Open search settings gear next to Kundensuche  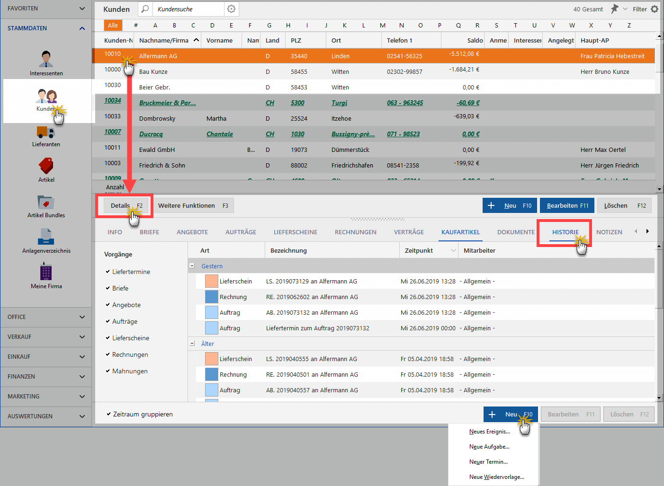click(231, 9)
